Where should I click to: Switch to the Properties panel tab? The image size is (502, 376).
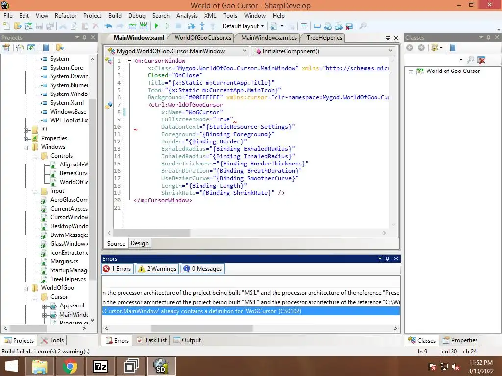pos(460,340)
